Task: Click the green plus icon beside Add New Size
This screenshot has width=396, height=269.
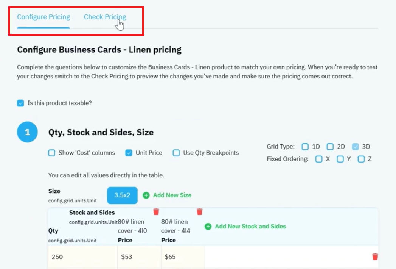Action: pyautogui.click(x=146, y=195)
